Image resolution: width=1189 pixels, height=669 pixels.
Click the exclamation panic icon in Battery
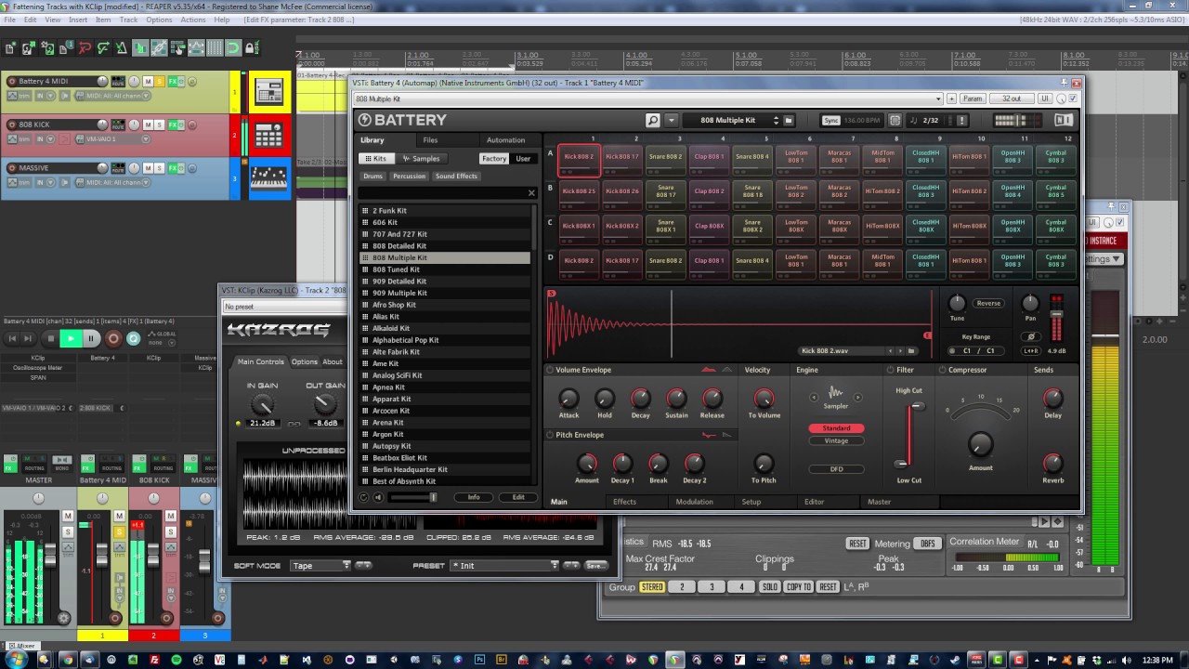point(962,120)
